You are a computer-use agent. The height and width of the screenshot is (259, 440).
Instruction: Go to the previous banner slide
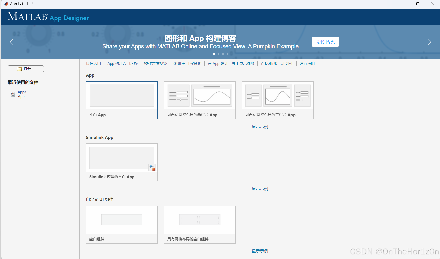click(12, 42)
